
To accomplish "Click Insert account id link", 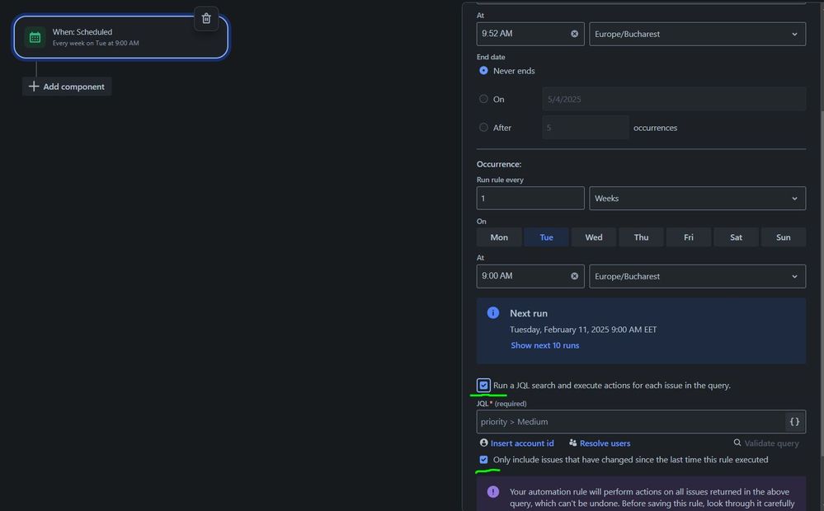I will click(x=522, y=443).
